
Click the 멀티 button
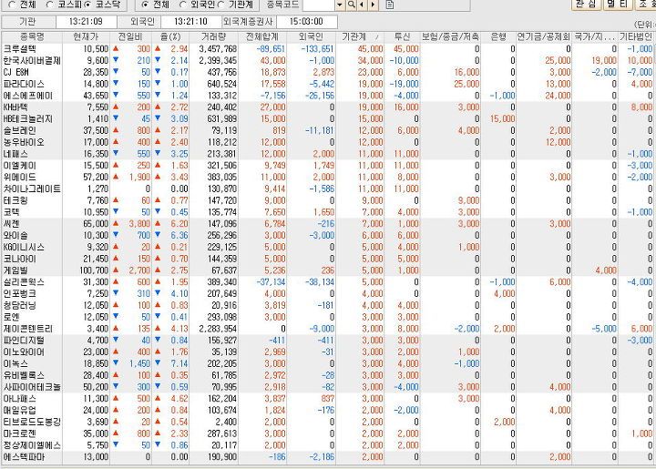coord(619,5)
